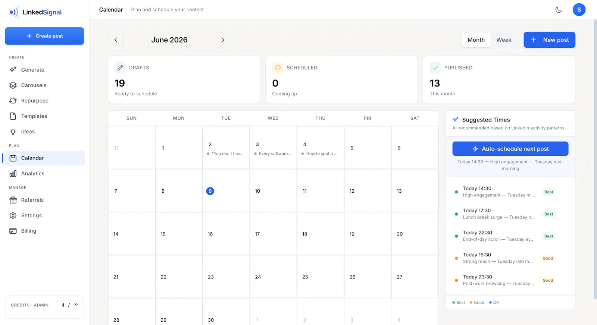This screenshot has width=597, height=325.
Task: Select today's date 9 on calendar
Action: click(x=210, y=191)
